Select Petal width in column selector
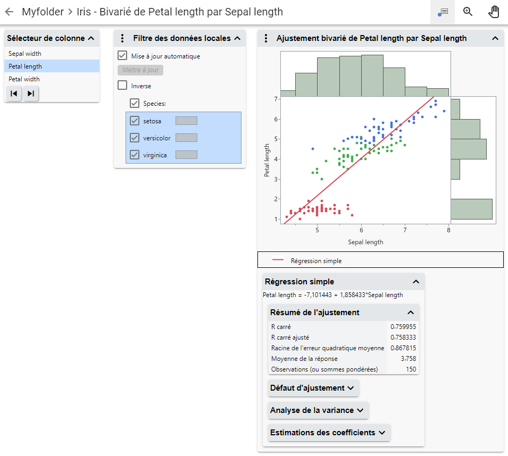The height and width of the screenshot is (456, 508). pyautogui.click(x=24, y=79)
